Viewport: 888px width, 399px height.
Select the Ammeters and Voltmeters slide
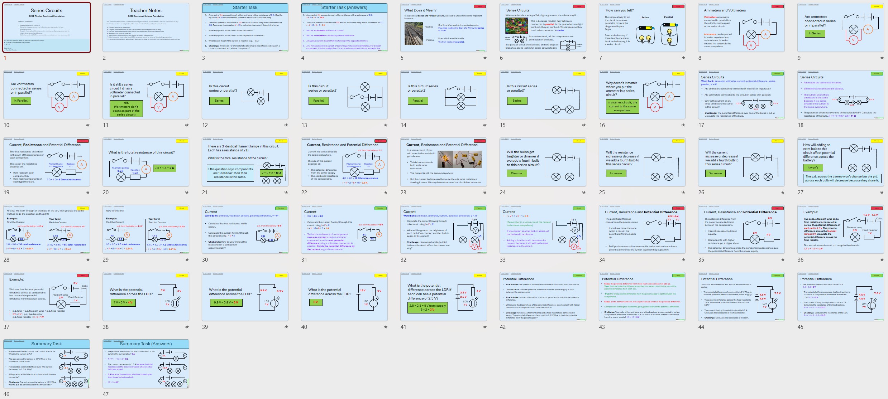(x=741, y=28)
